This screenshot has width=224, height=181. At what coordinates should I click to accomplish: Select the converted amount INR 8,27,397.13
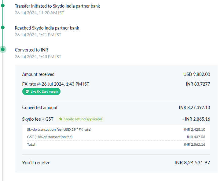(194, 108)
